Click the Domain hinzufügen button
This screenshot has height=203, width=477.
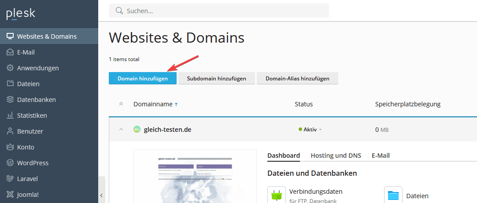tap(143, 79)
